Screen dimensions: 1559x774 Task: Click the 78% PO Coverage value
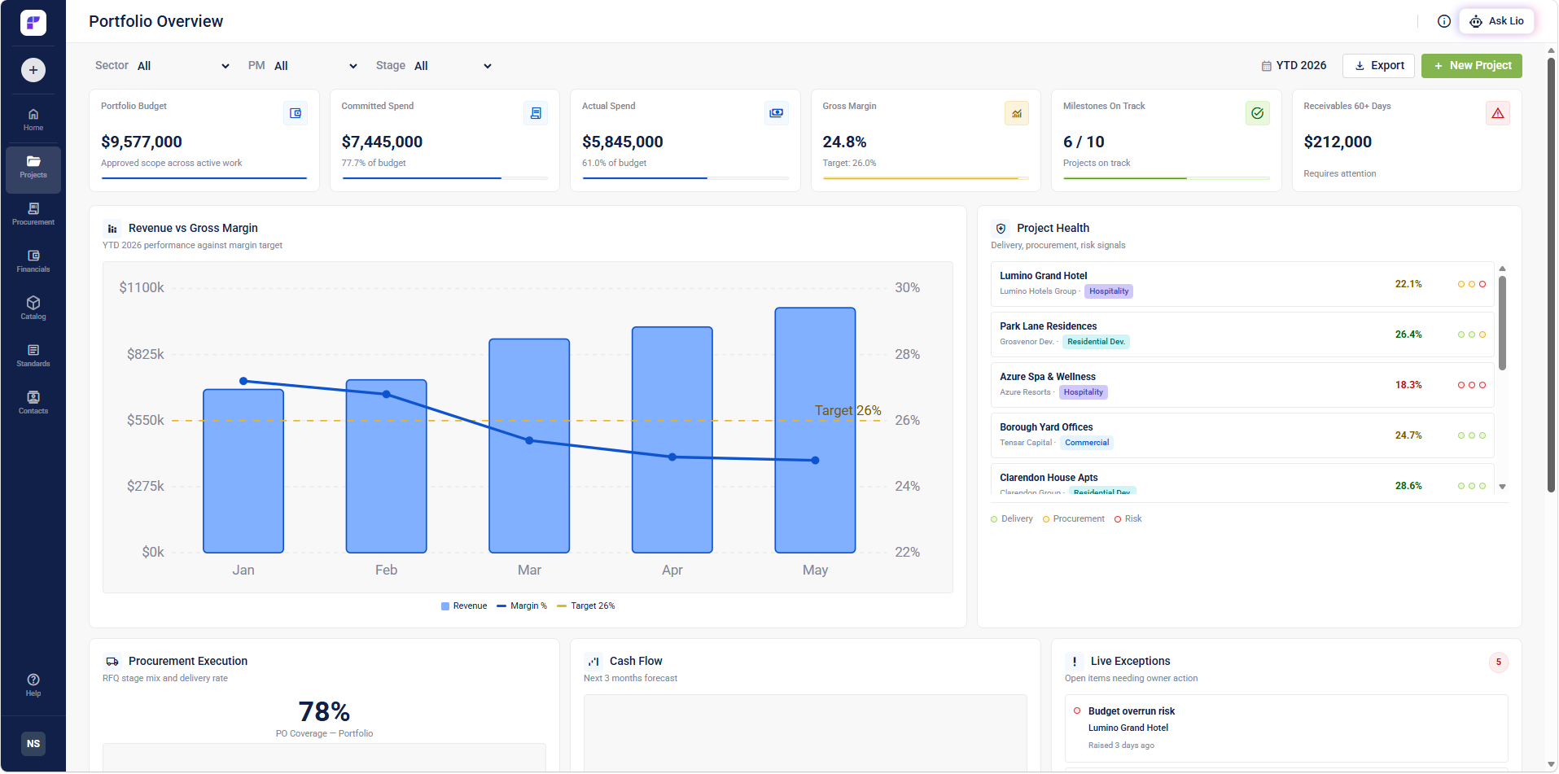pyautogui.click(x=324, y=712)
